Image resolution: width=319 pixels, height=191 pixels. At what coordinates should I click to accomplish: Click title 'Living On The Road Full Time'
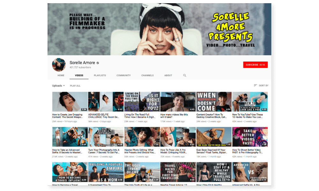pos(140,116)
